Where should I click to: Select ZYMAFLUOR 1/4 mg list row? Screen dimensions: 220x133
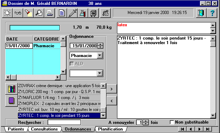point(59,98)
